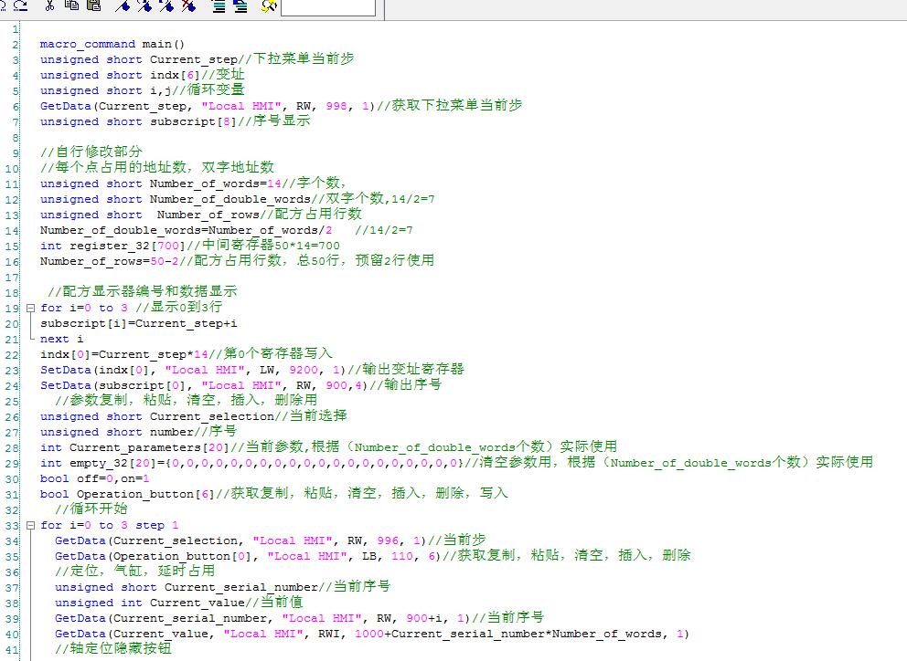The height and width of the screenshot is (661, 907).
Task: Toggle a bookmark using the first flag icon
Action: click(x=123, y=6)
